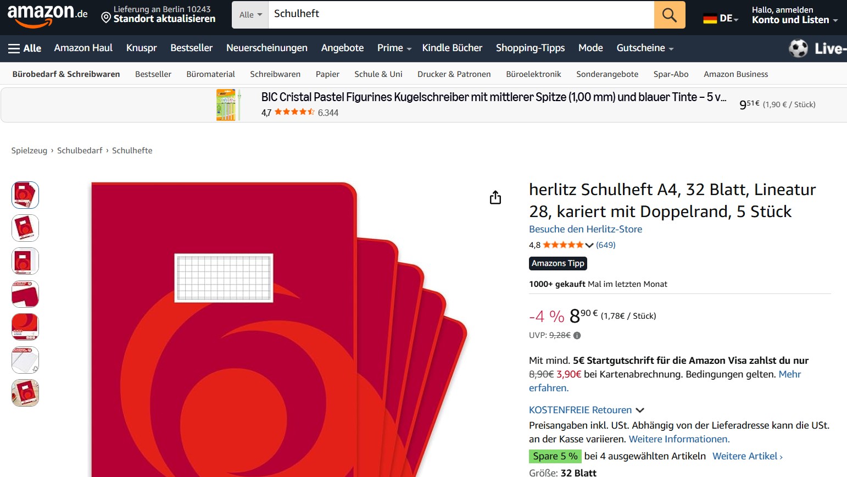Open Neuerscheinungen in navigation
The height and width of the screenshot is (477, 847).
[266, 48]
